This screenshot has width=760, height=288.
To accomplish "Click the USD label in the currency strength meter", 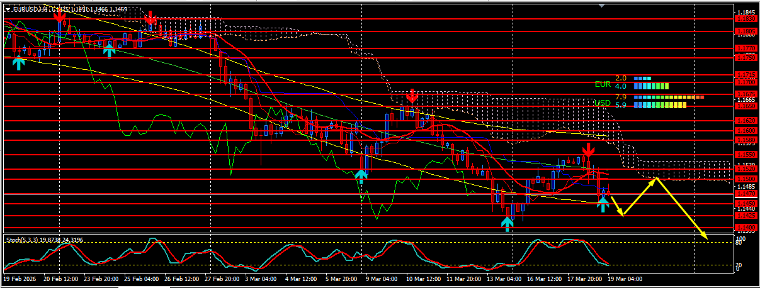I will click(603, 103).
